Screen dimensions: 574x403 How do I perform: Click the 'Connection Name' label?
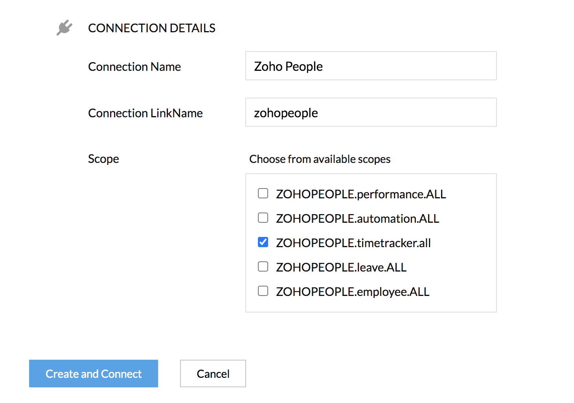[x=134, y=67]
